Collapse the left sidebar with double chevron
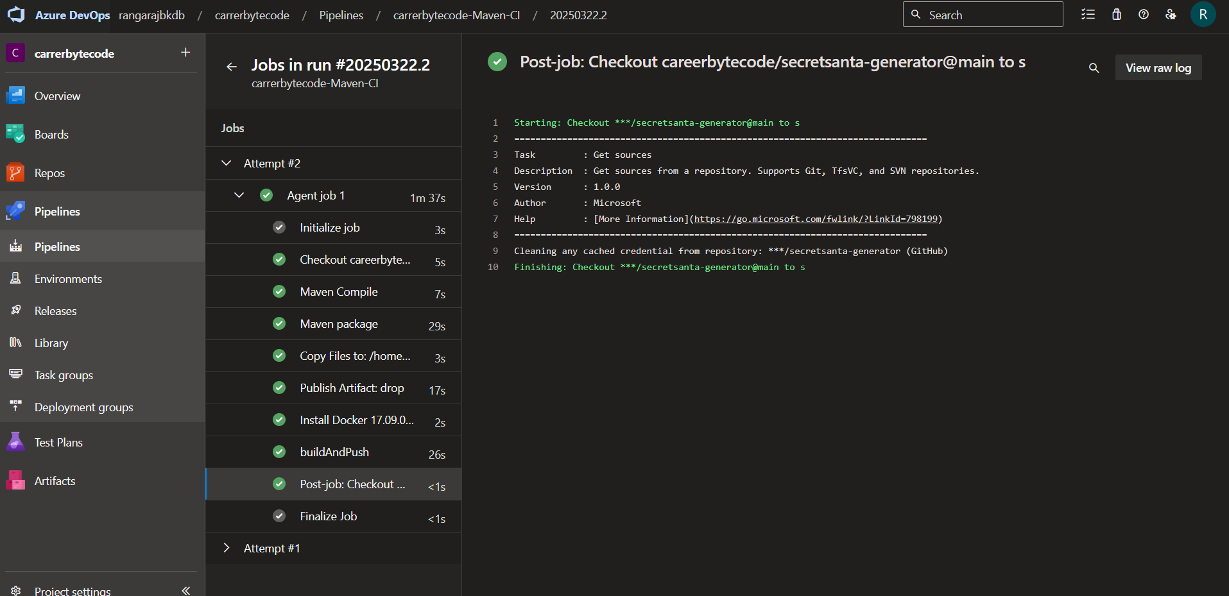This screenshot has width=1229, height=596. tap(185, 590)
